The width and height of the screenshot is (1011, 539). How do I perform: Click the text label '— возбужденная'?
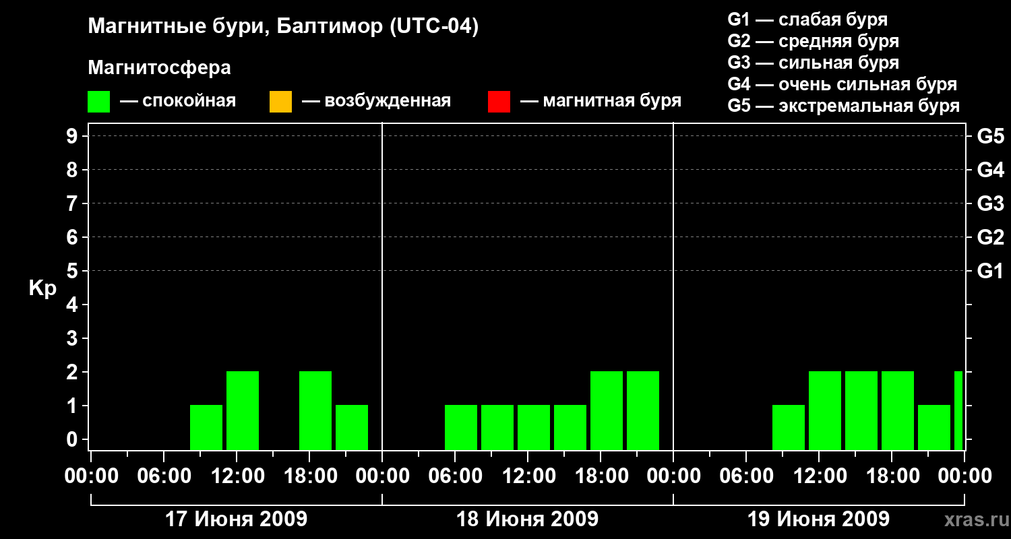click(376, 101)
